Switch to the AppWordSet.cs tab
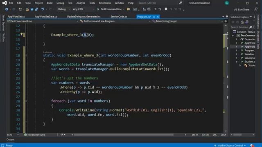Screen dimensions: 262x147 click(16, 17)
